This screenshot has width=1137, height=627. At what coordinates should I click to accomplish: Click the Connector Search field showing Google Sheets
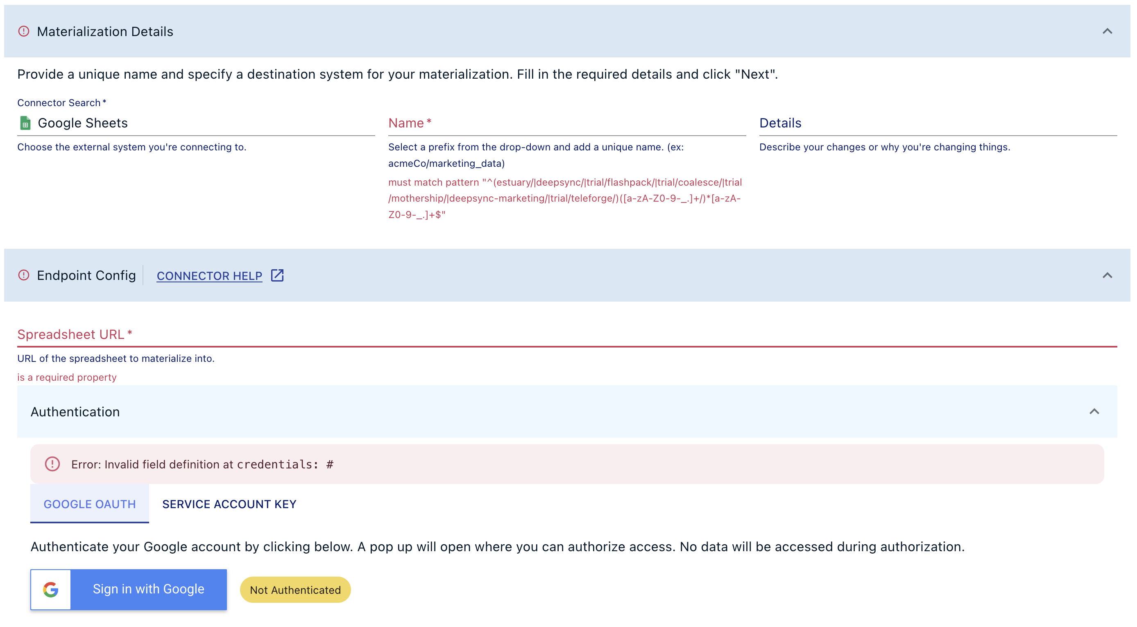click(194, 123)
